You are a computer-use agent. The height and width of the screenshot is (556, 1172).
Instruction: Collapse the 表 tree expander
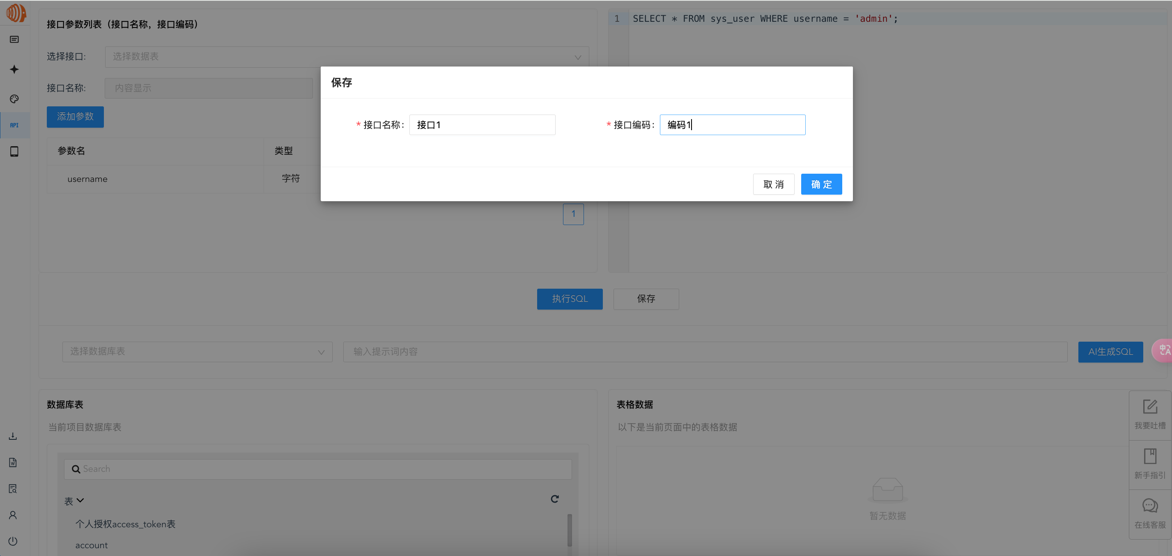[x=75, y=501]
